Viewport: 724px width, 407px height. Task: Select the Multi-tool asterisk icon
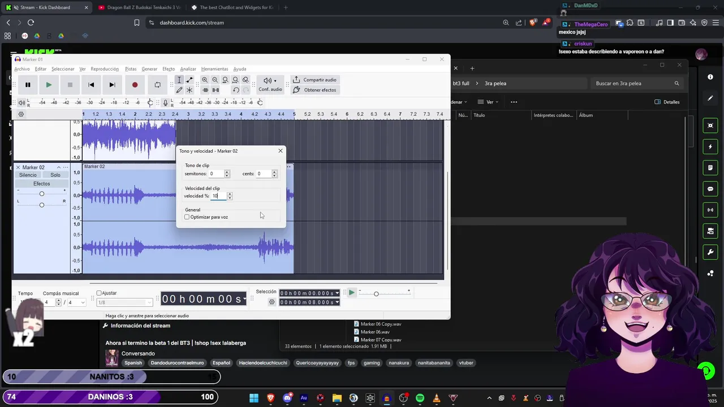[x=189, y=90]
